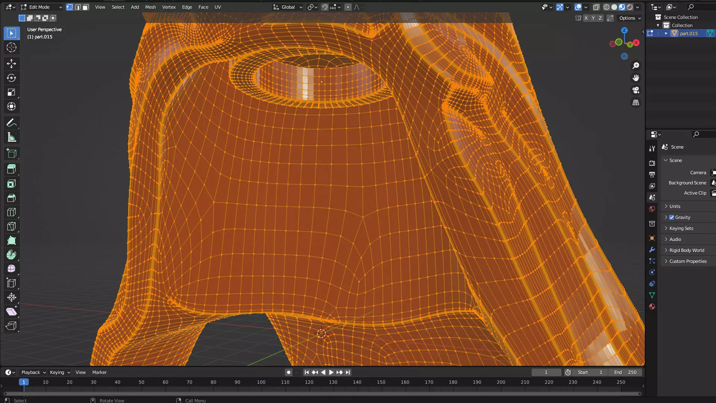This screenshot has width=716, height=403.
Task: Switch to face select mode
Action: (86, 7)
